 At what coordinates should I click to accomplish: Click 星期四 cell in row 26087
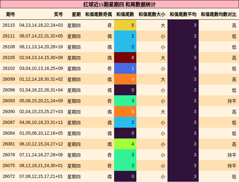74,123
